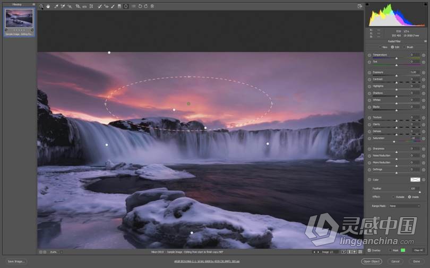Click the minus icon beside Contrast
This screenshot has width=430, height=268.
[x=369, y=80]
